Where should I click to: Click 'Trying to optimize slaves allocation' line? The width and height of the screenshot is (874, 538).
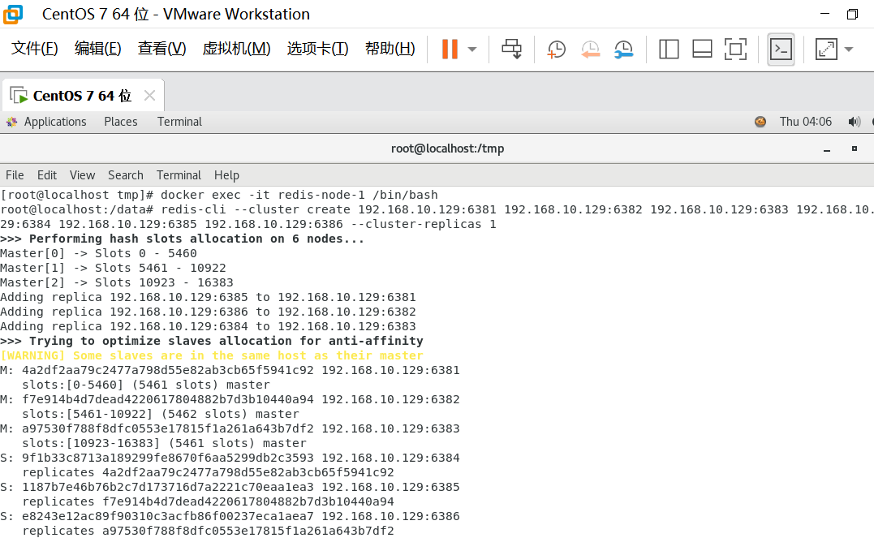[x=212, y=341]
